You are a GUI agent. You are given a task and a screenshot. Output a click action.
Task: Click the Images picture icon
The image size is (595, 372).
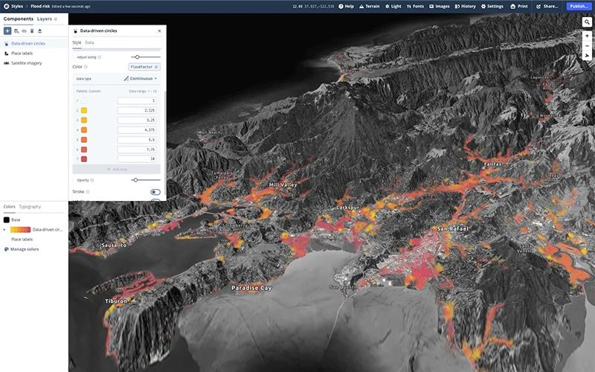(431, 7)
